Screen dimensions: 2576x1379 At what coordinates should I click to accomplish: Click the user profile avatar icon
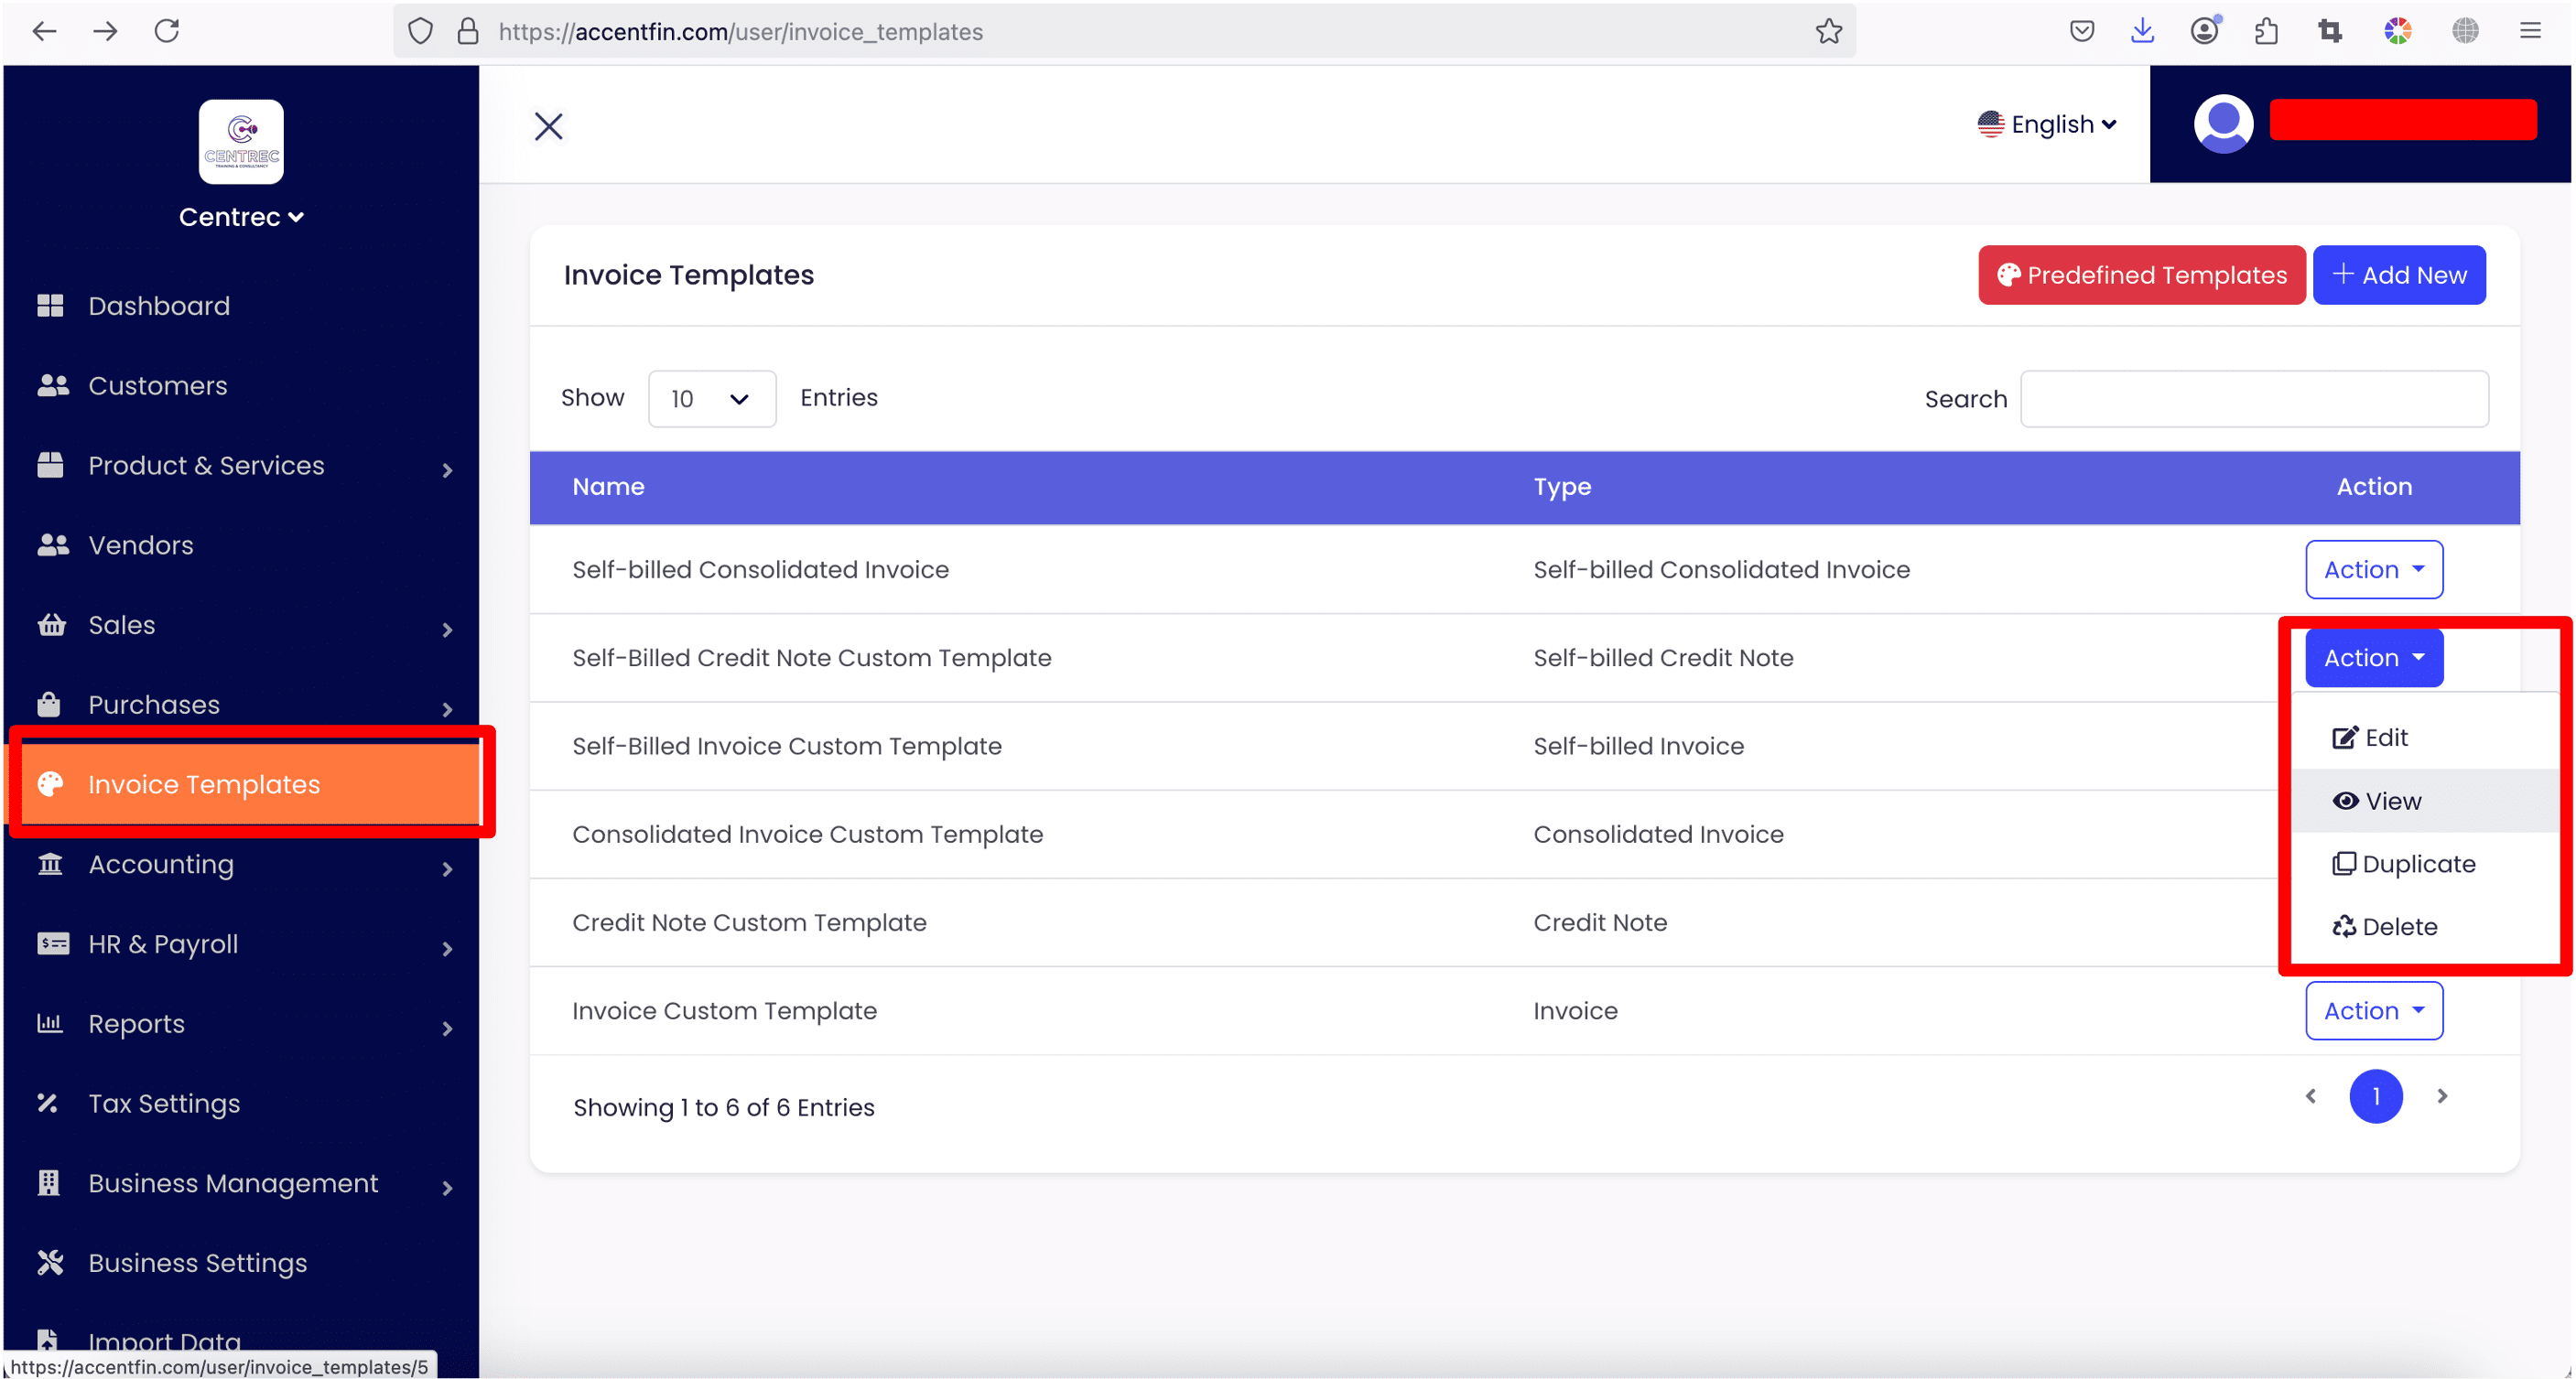2222,124
